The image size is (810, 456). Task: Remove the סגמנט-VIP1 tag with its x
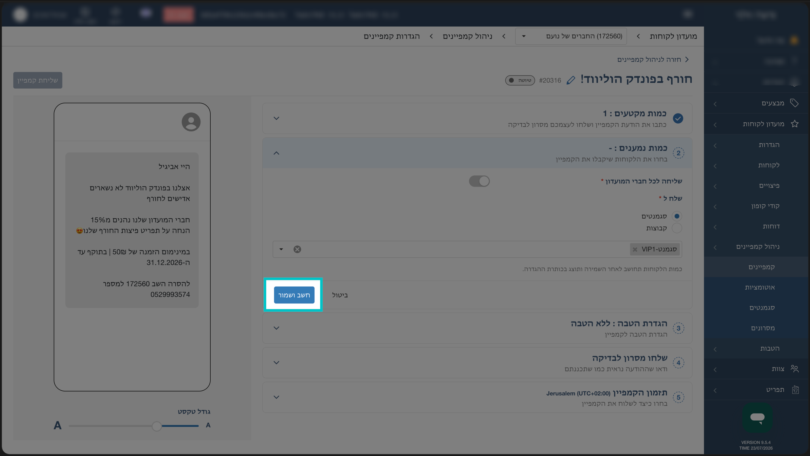635,249
